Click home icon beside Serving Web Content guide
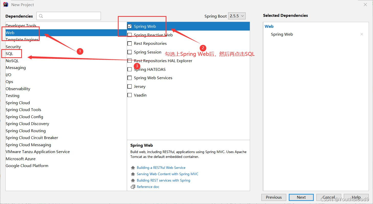This screenshot has height=204, width=373. (x=133, y=174)
